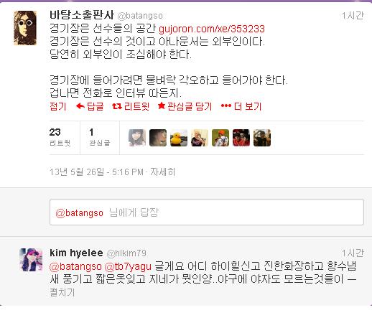Click the @batangso handle in the header

pos(140,16)
